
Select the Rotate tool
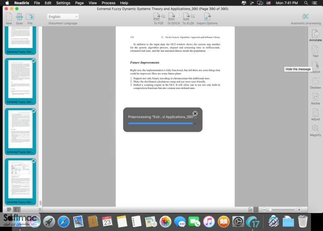[x=315, y=99]
